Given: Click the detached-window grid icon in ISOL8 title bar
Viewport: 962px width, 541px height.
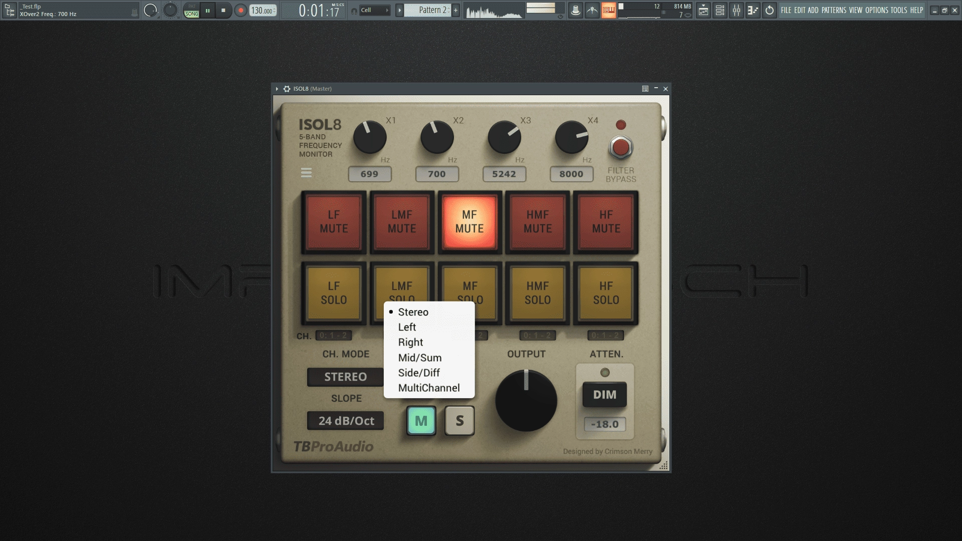Looking at the screenshot, I should click(x=645, y=89).
